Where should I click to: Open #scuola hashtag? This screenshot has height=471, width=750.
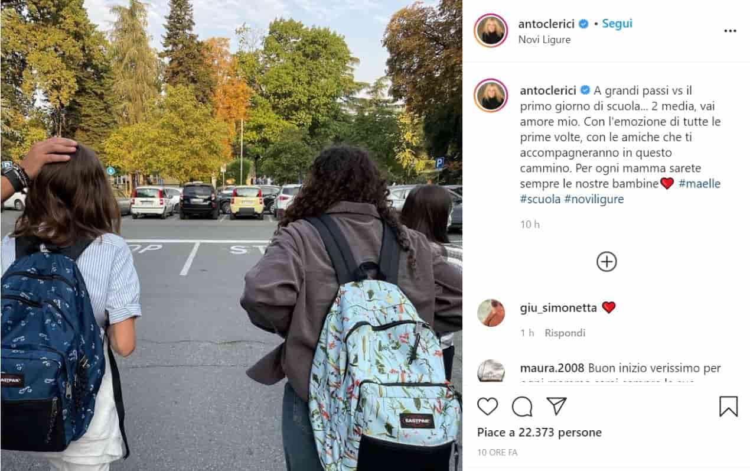coord(540,199)
